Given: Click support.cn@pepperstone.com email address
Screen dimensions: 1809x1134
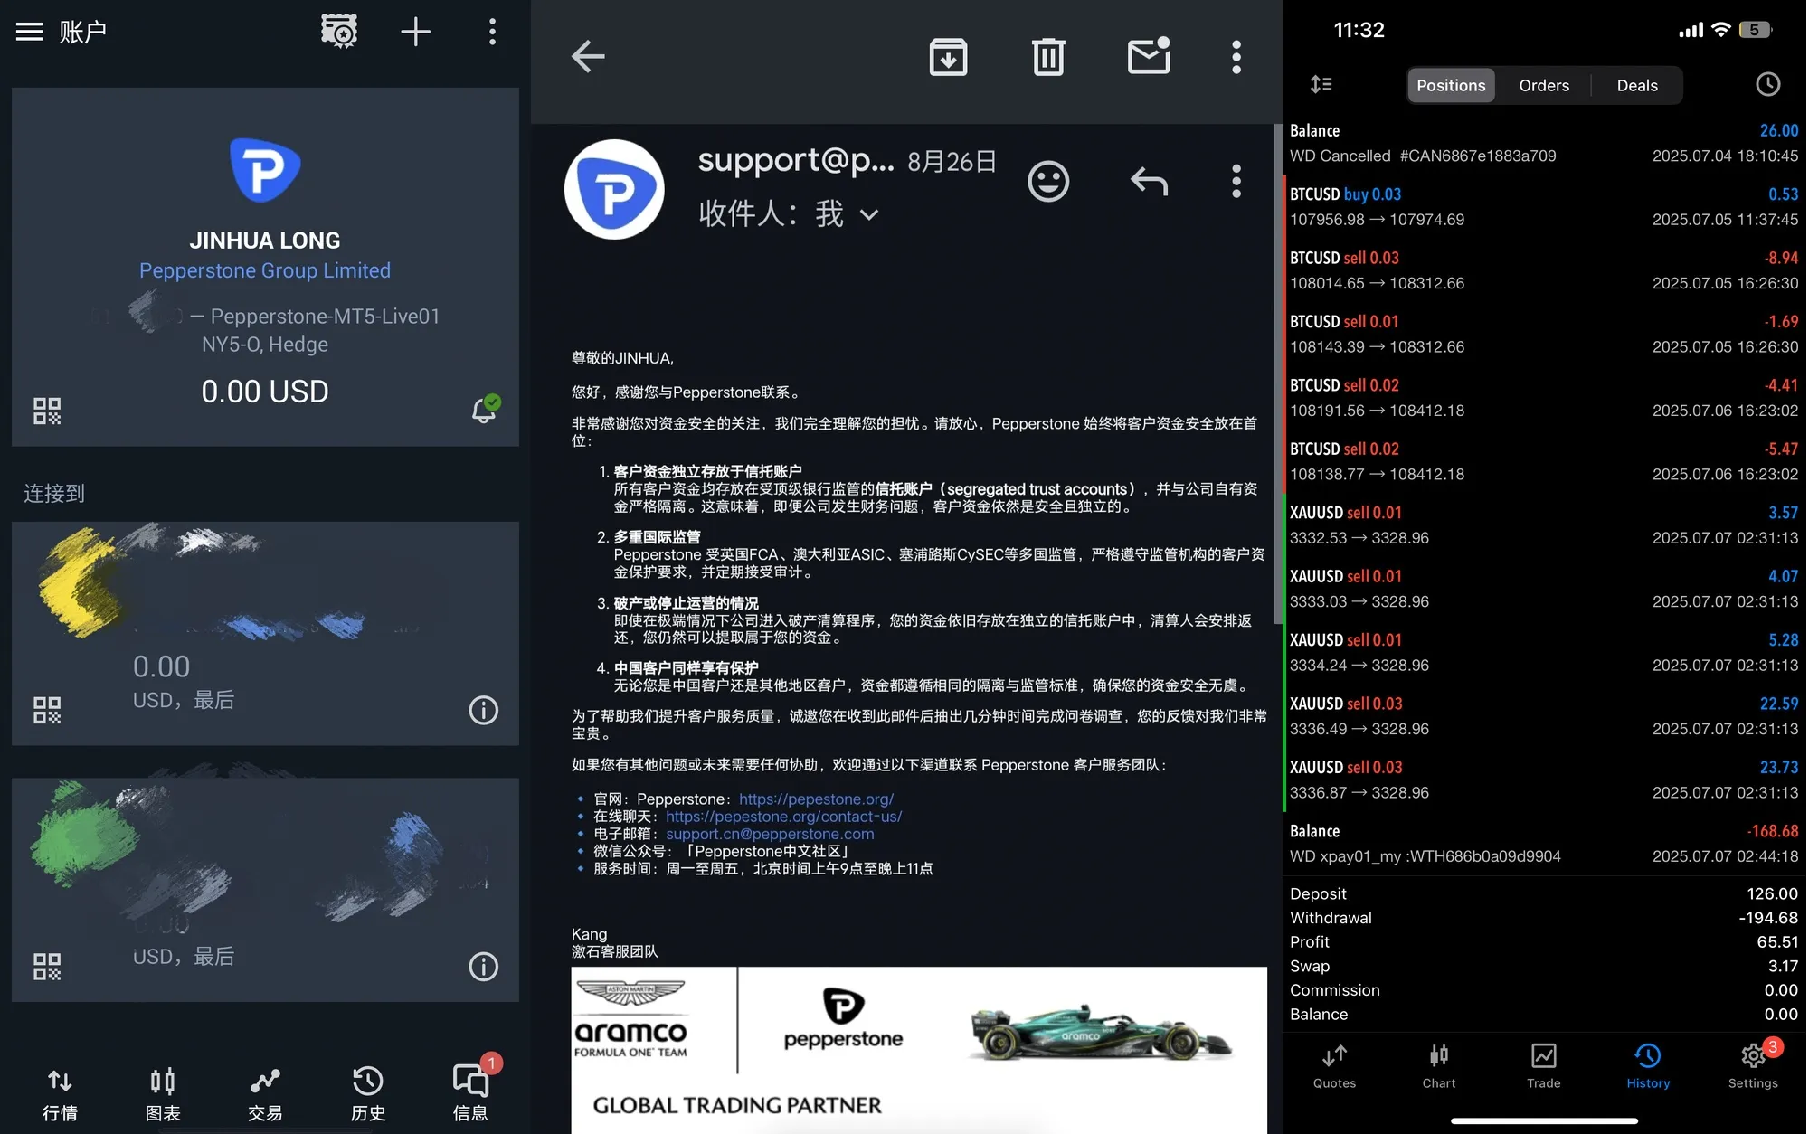Looking at the screenshot, I should (x=770, y=834).
